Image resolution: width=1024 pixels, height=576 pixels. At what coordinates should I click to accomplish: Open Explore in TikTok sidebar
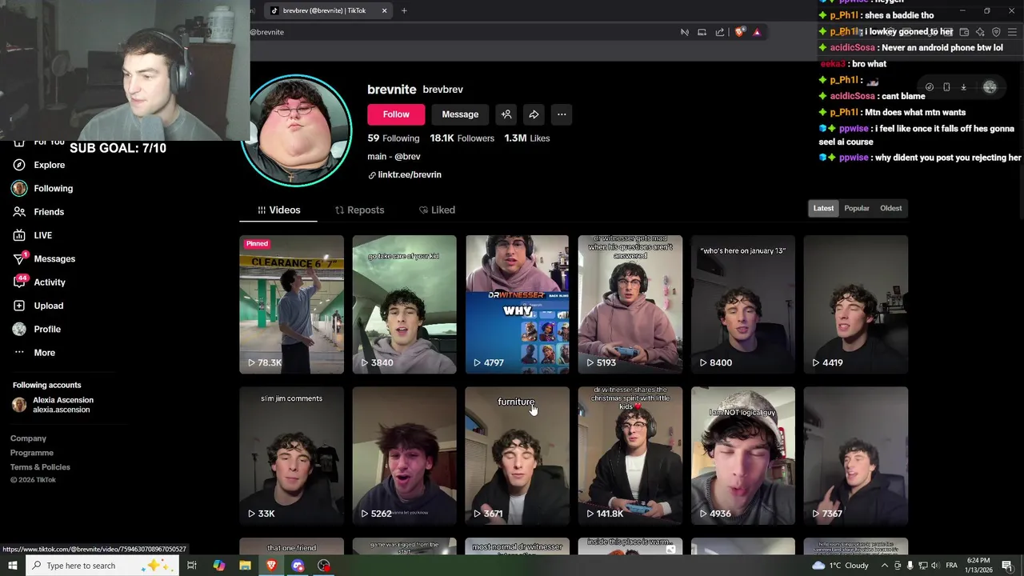tap(38, 165)
